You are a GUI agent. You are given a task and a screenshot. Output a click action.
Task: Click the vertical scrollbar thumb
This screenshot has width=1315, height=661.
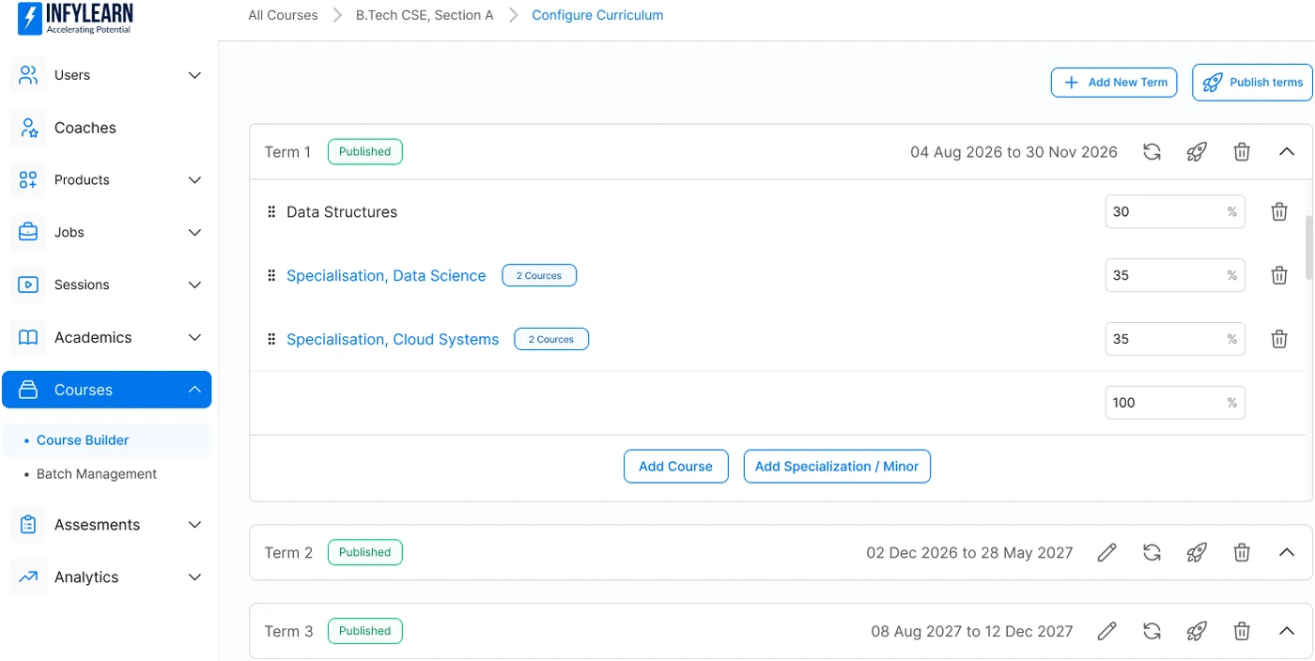1309,248
